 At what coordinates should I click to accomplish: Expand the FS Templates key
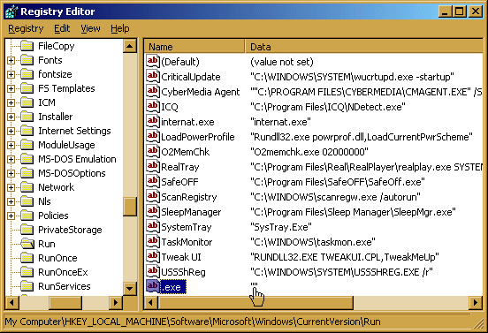pos(11,88)
